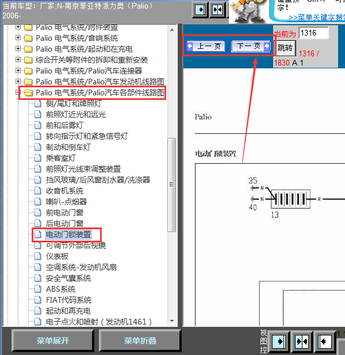345x355 pixels.
Task: Click folder icon of 综合开关等附件
Action: 28,60
